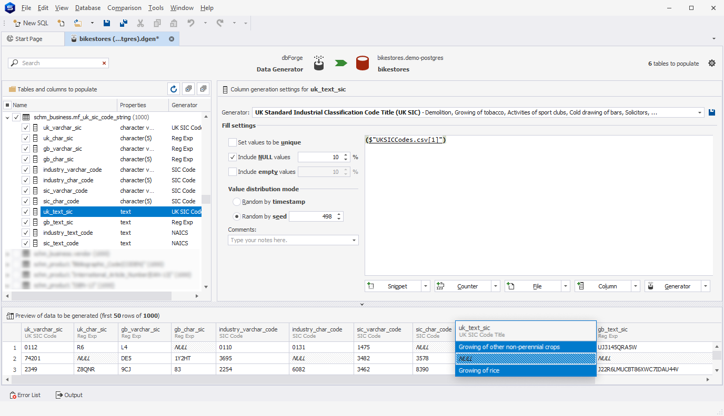Screen dimensions: 724x416
Task: Click the New document icon in the toolbar
Action: coord(61,23)
